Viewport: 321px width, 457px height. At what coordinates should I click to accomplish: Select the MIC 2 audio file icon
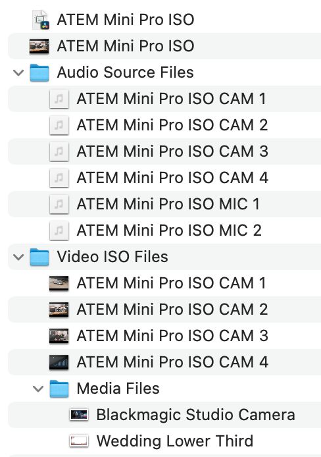[59, 230]
